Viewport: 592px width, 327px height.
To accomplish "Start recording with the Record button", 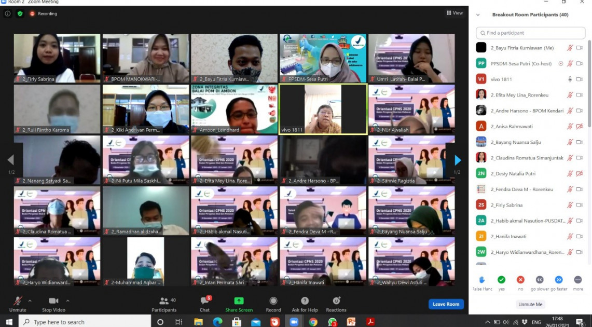I will pos(273,304).
